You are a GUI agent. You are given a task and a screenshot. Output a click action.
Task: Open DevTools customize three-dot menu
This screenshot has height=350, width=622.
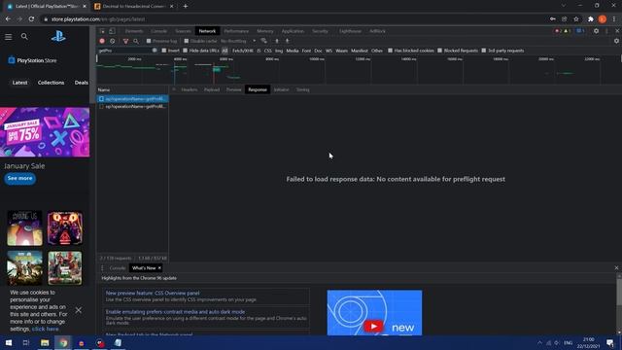pyautogui.click(x=606, y=31)
